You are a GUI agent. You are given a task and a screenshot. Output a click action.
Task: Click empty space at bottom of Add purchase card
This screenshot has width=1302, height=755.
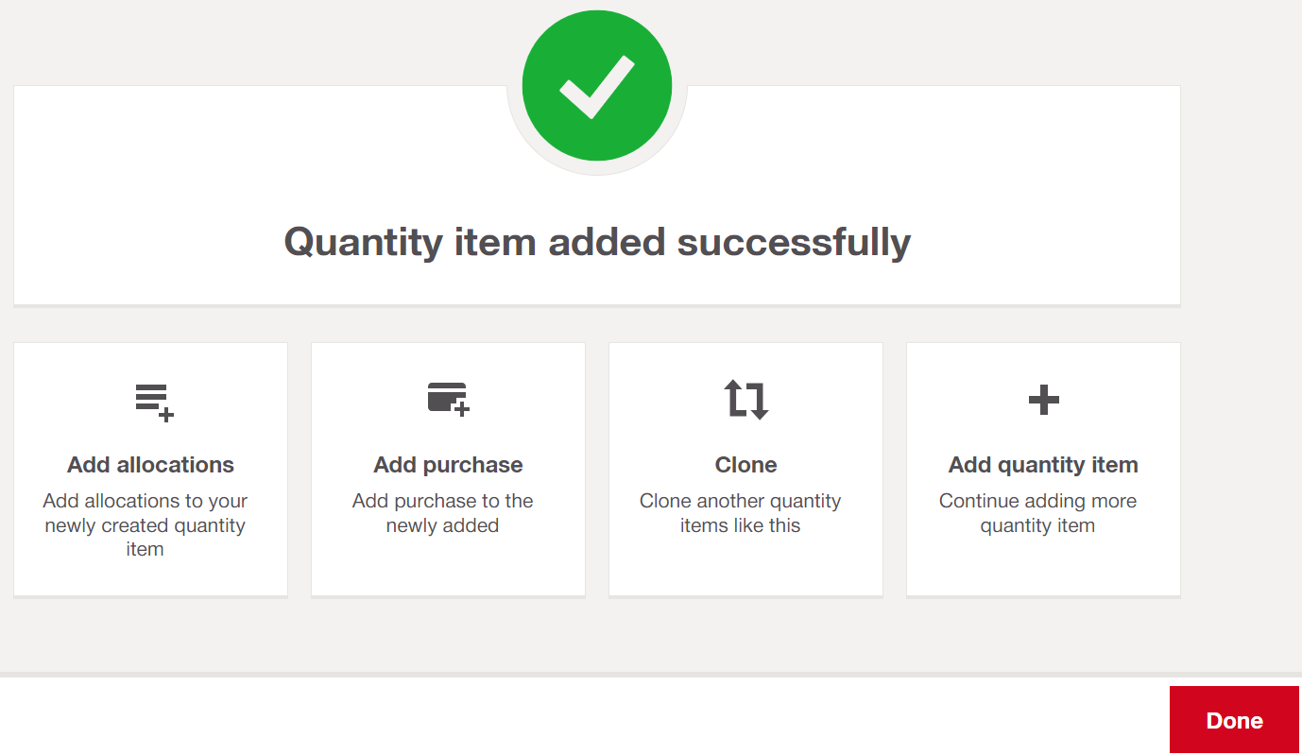(448, 567)
